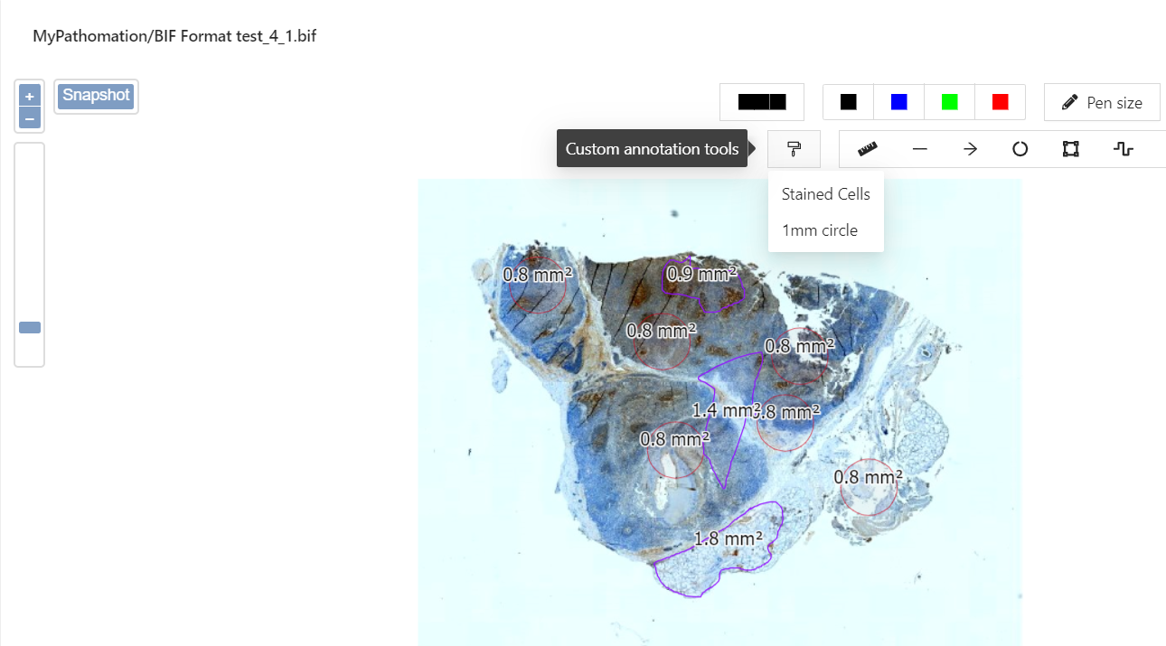The image size is (1166, 646).
Task: Select the arrow annotation tool
Action: pos(971,149)
